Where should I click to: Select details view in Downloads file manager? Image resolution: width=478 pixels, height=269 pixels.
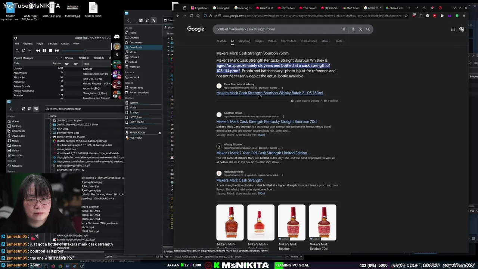tap(36, 109)
